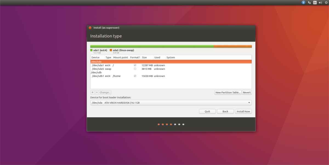Sort by the Mount point column header
This screenshot has height=165, width=329.
tap(121, 57)
